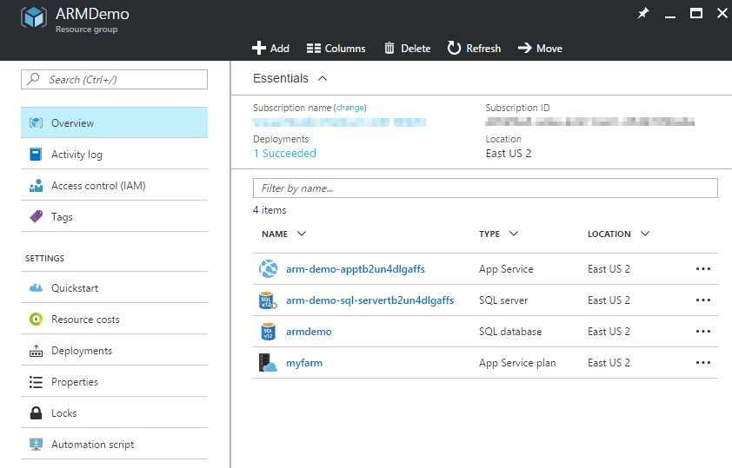Open the Resource costs settings item
Screen dimensions: 732x468
tap(115, 319)
